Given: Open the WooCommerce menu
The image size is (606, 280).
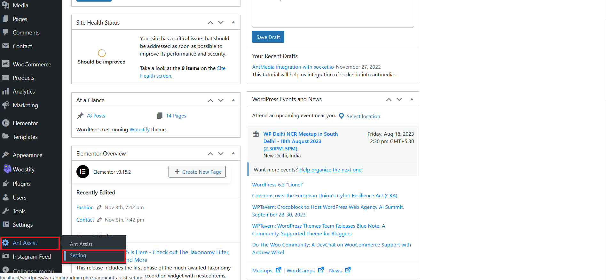Looking at the screenshot, I should coord(31,64).
